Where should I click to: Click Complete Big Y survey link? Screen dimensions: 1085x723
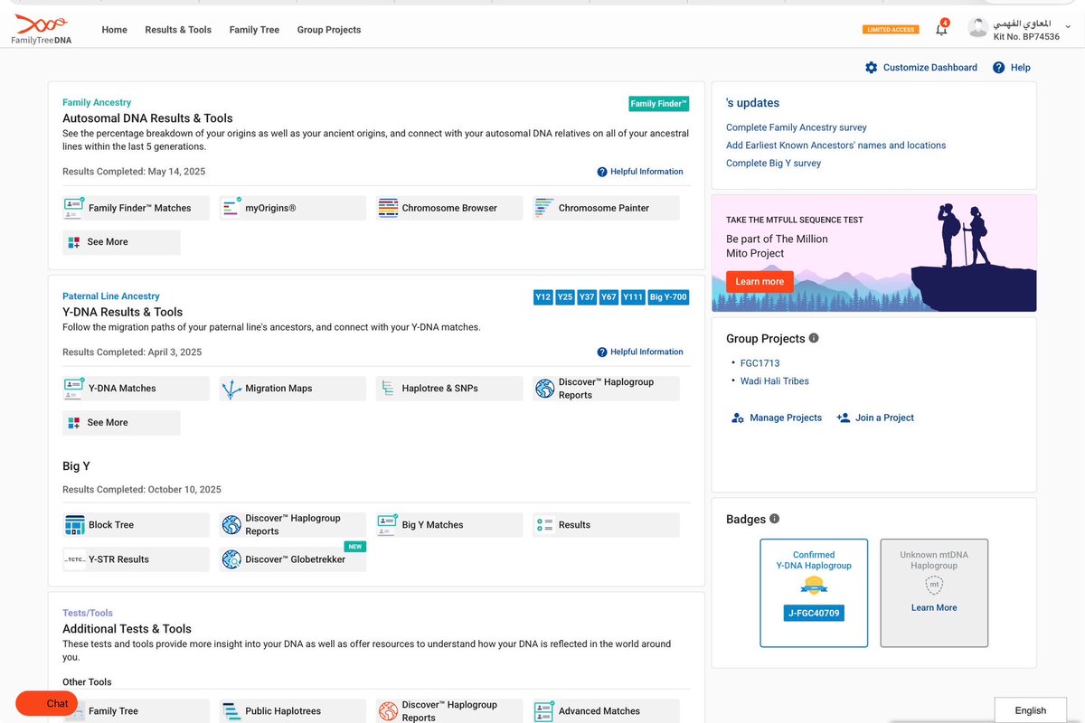[774, 164]
